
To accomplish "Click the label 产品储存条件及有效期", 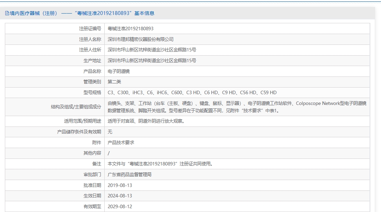I will 79,132.
